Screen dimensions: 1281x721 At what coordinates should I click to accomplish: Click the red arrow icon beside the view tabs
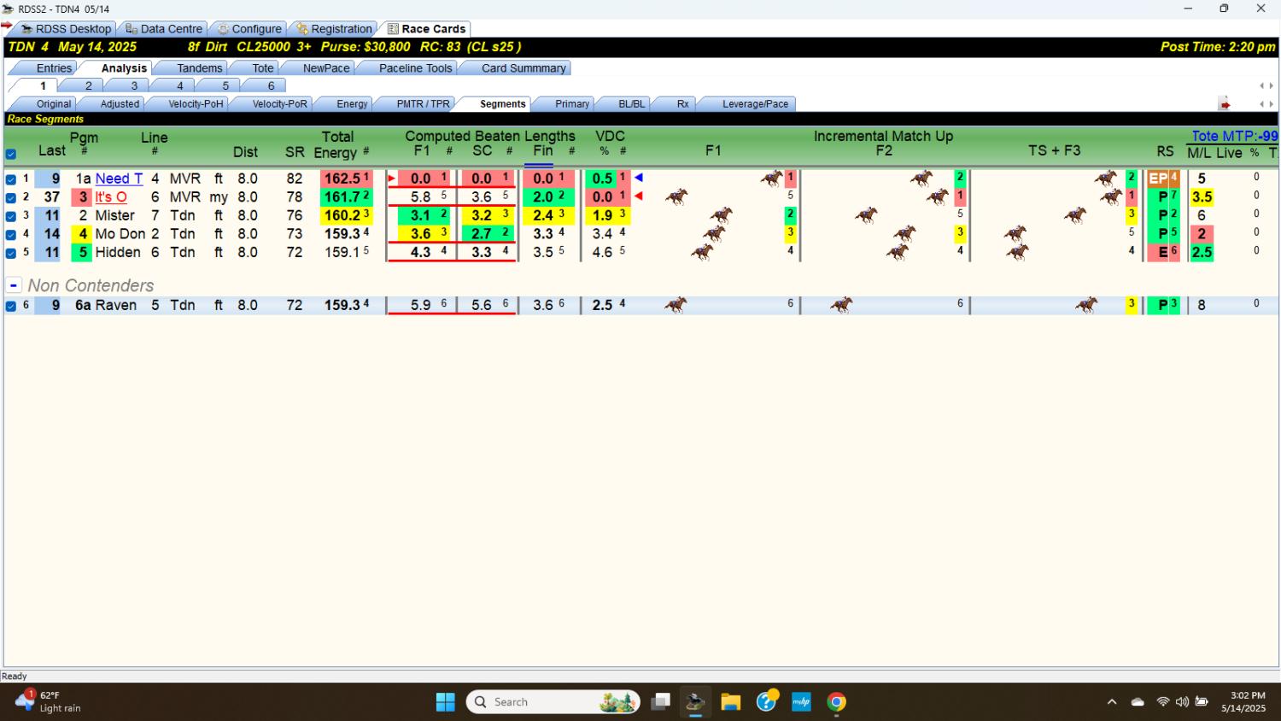click(x=1225, y=104)
